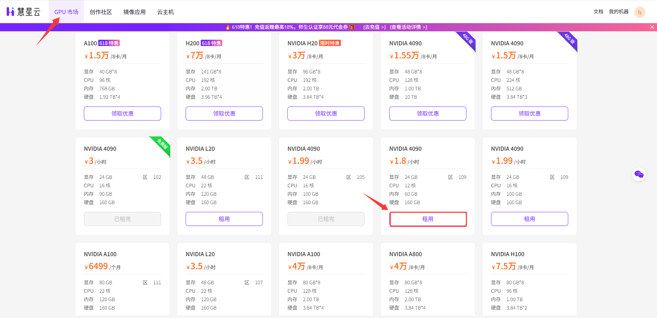Image resolution: width=657 pixels, height=318 pixels.
Task: Click region icon next to 105
Action: 349,177
